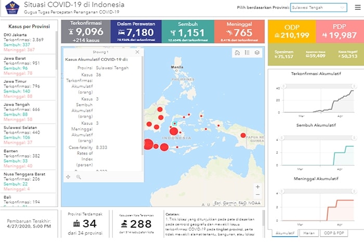Close the Sulawesi Tengah info popup

[137, 52]
